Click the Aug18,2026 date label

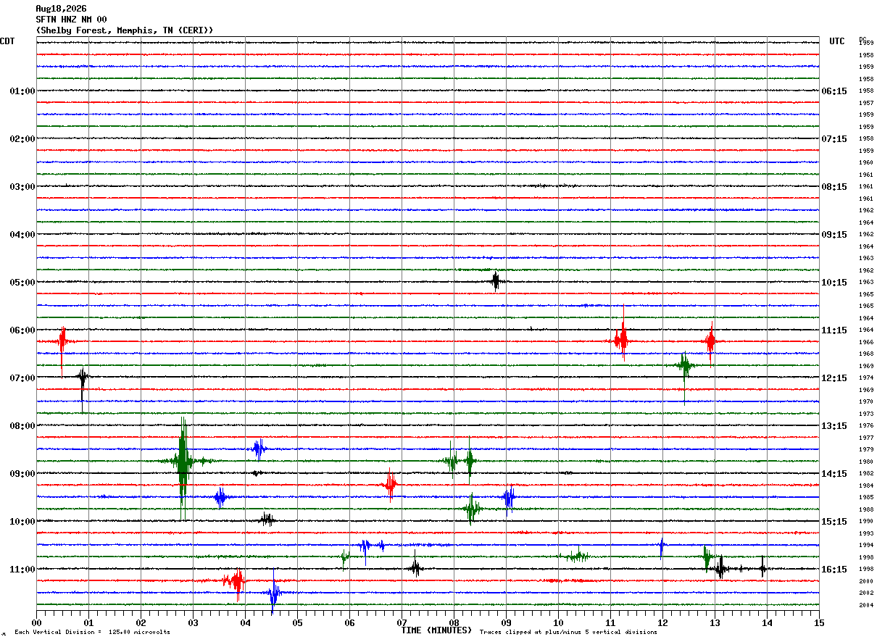(61, 9)
